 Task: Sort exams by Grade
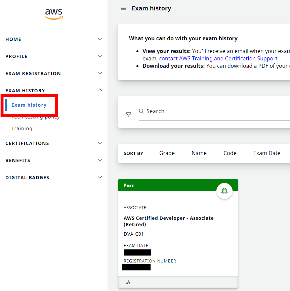point(167,153)
